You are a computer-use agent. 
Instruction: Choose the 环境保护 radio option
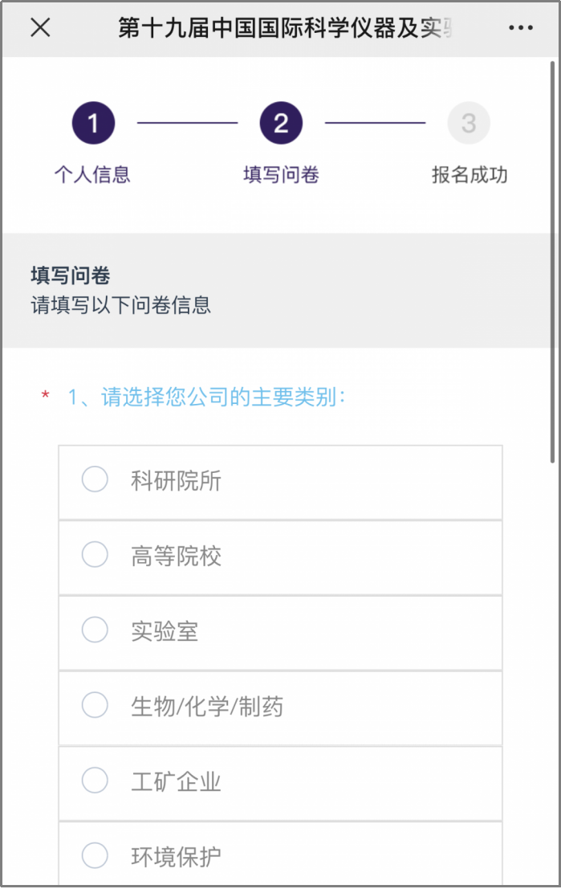95,856
